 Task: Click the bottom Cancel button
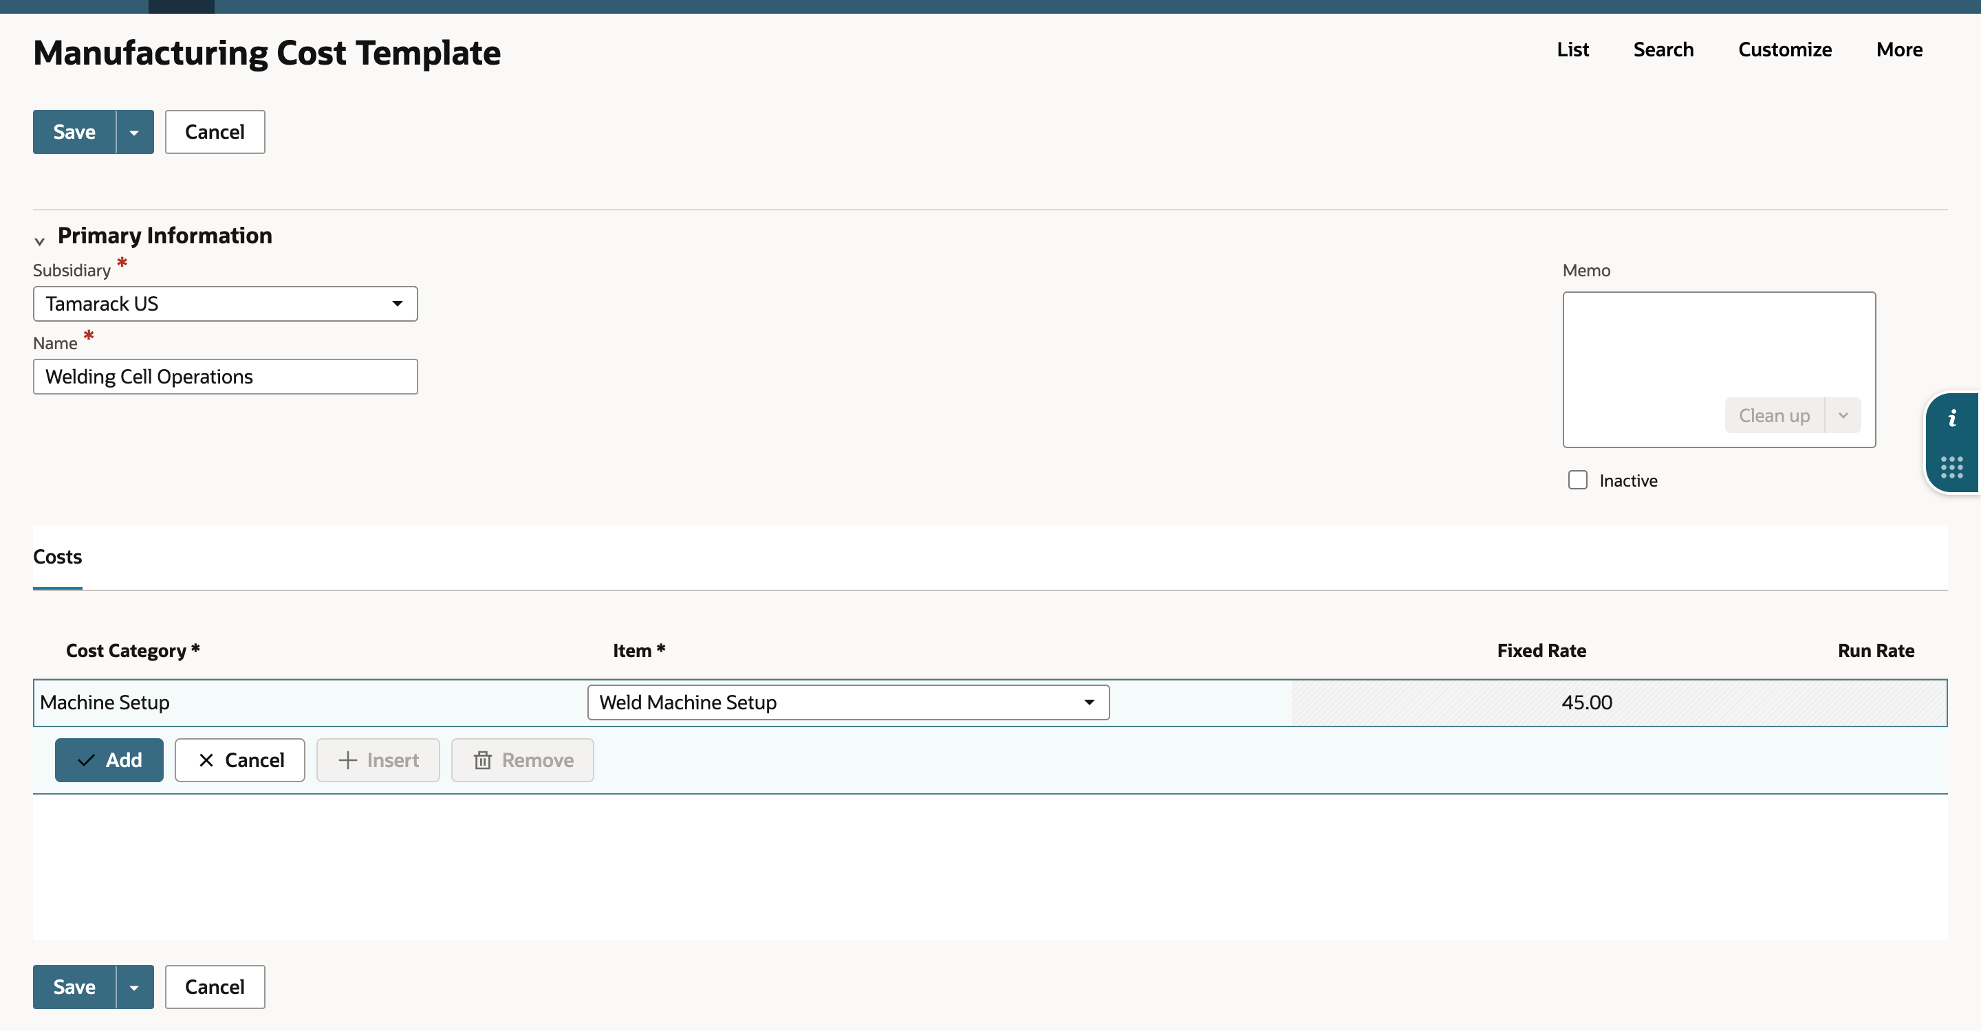[x=215, y=987]
